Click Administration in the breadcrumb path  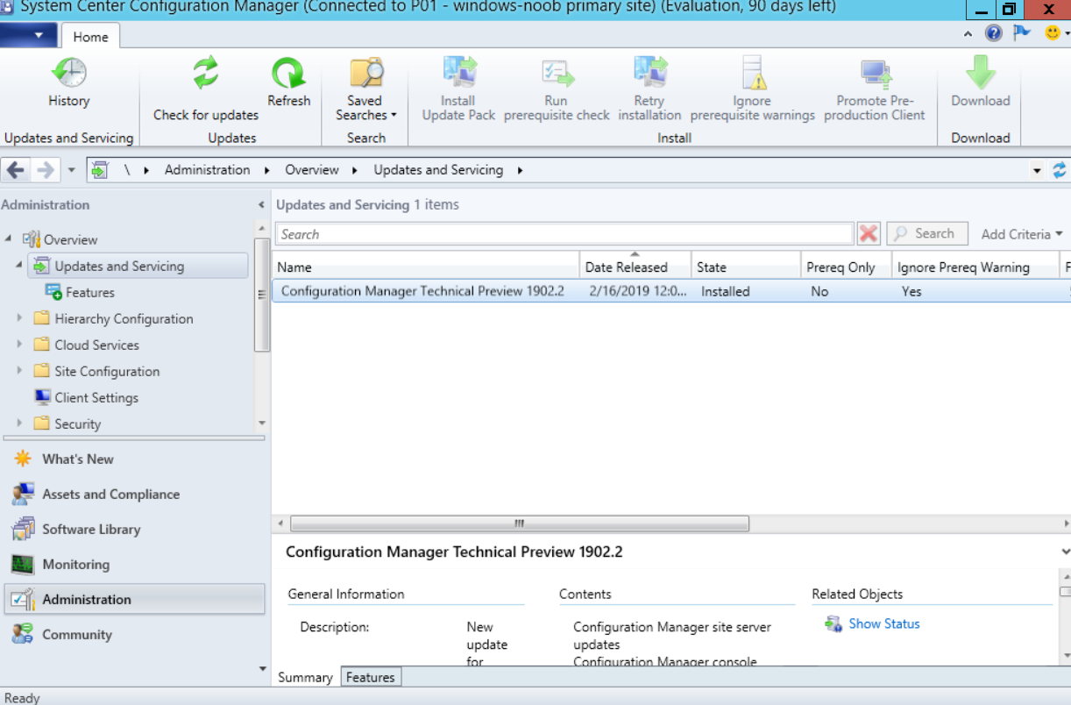click(208, 170)
